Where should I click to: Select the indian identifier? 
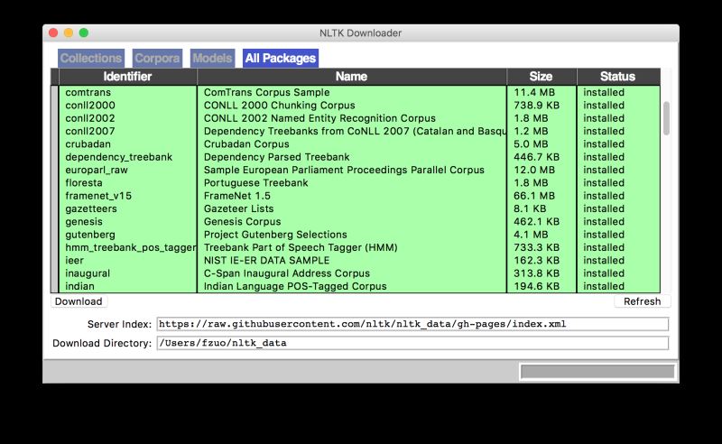point(79,286)
